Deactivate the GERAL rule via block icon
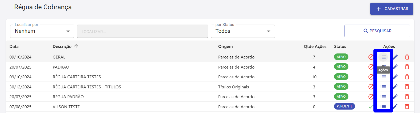 [x=371, y=57]
